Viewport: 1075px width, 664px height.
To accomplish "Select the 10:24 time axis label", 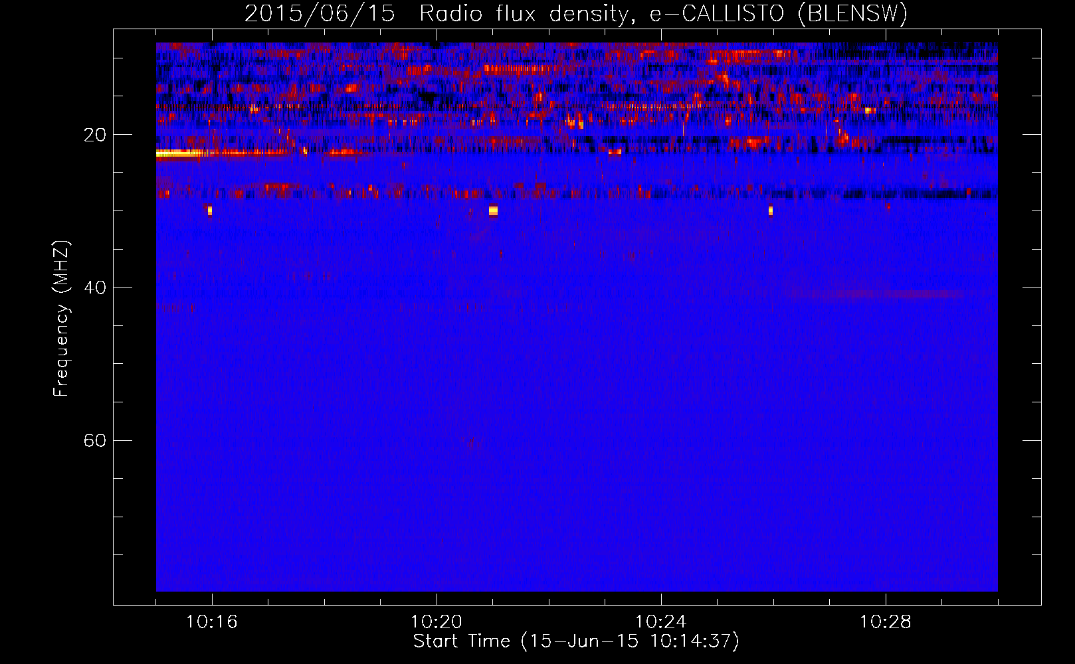I will tap(661, 622).
